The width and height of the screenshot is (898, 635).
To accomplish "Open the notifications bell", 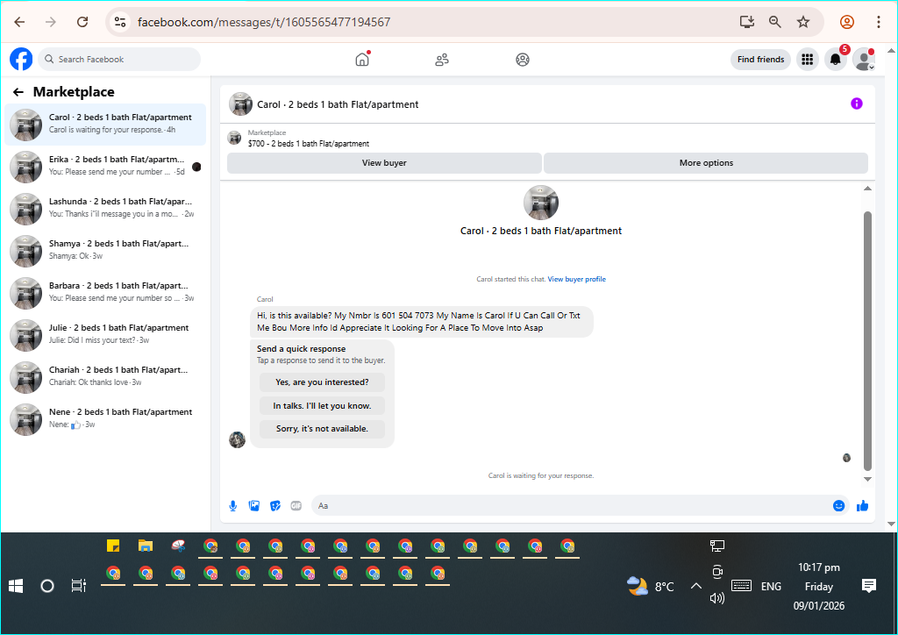I will pos(836,59).
